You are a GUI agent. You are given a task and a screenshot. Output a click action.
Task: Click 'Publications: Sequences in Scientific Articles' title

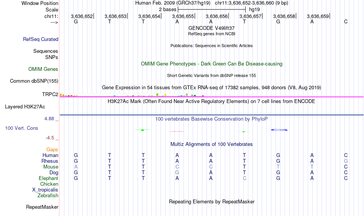point(212,46)
